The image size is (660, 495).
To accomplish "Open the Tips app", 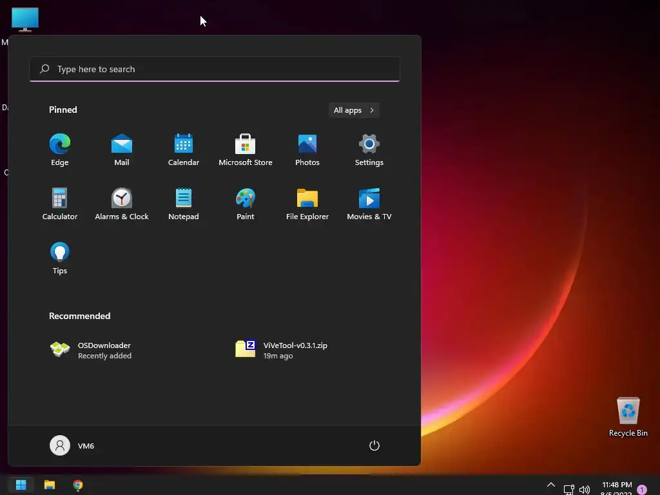I will (60, 258).
